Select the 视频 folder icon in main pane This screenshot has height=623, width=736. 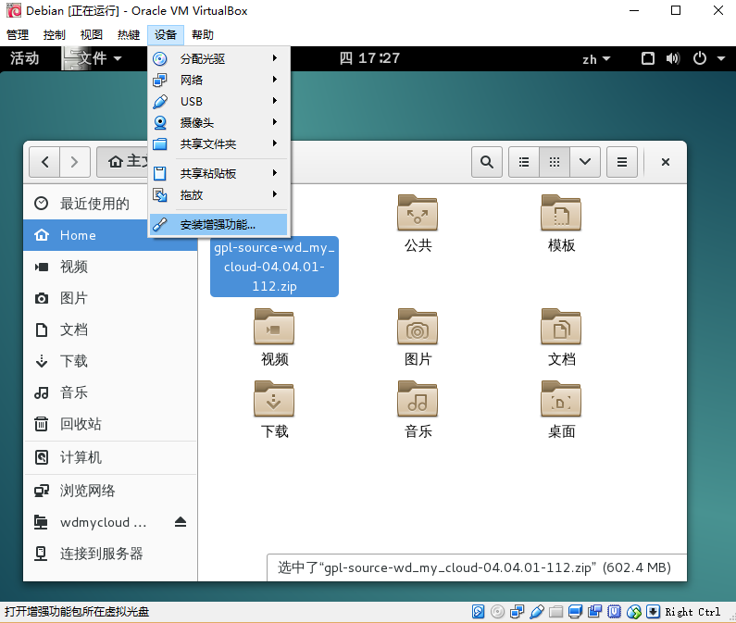(x=274, y=327)
